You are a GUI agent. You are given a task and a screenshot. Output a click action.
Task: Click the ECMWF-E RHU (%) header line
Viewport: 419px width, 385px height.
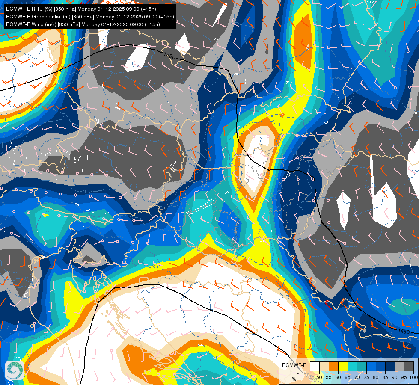pos(81,9)
